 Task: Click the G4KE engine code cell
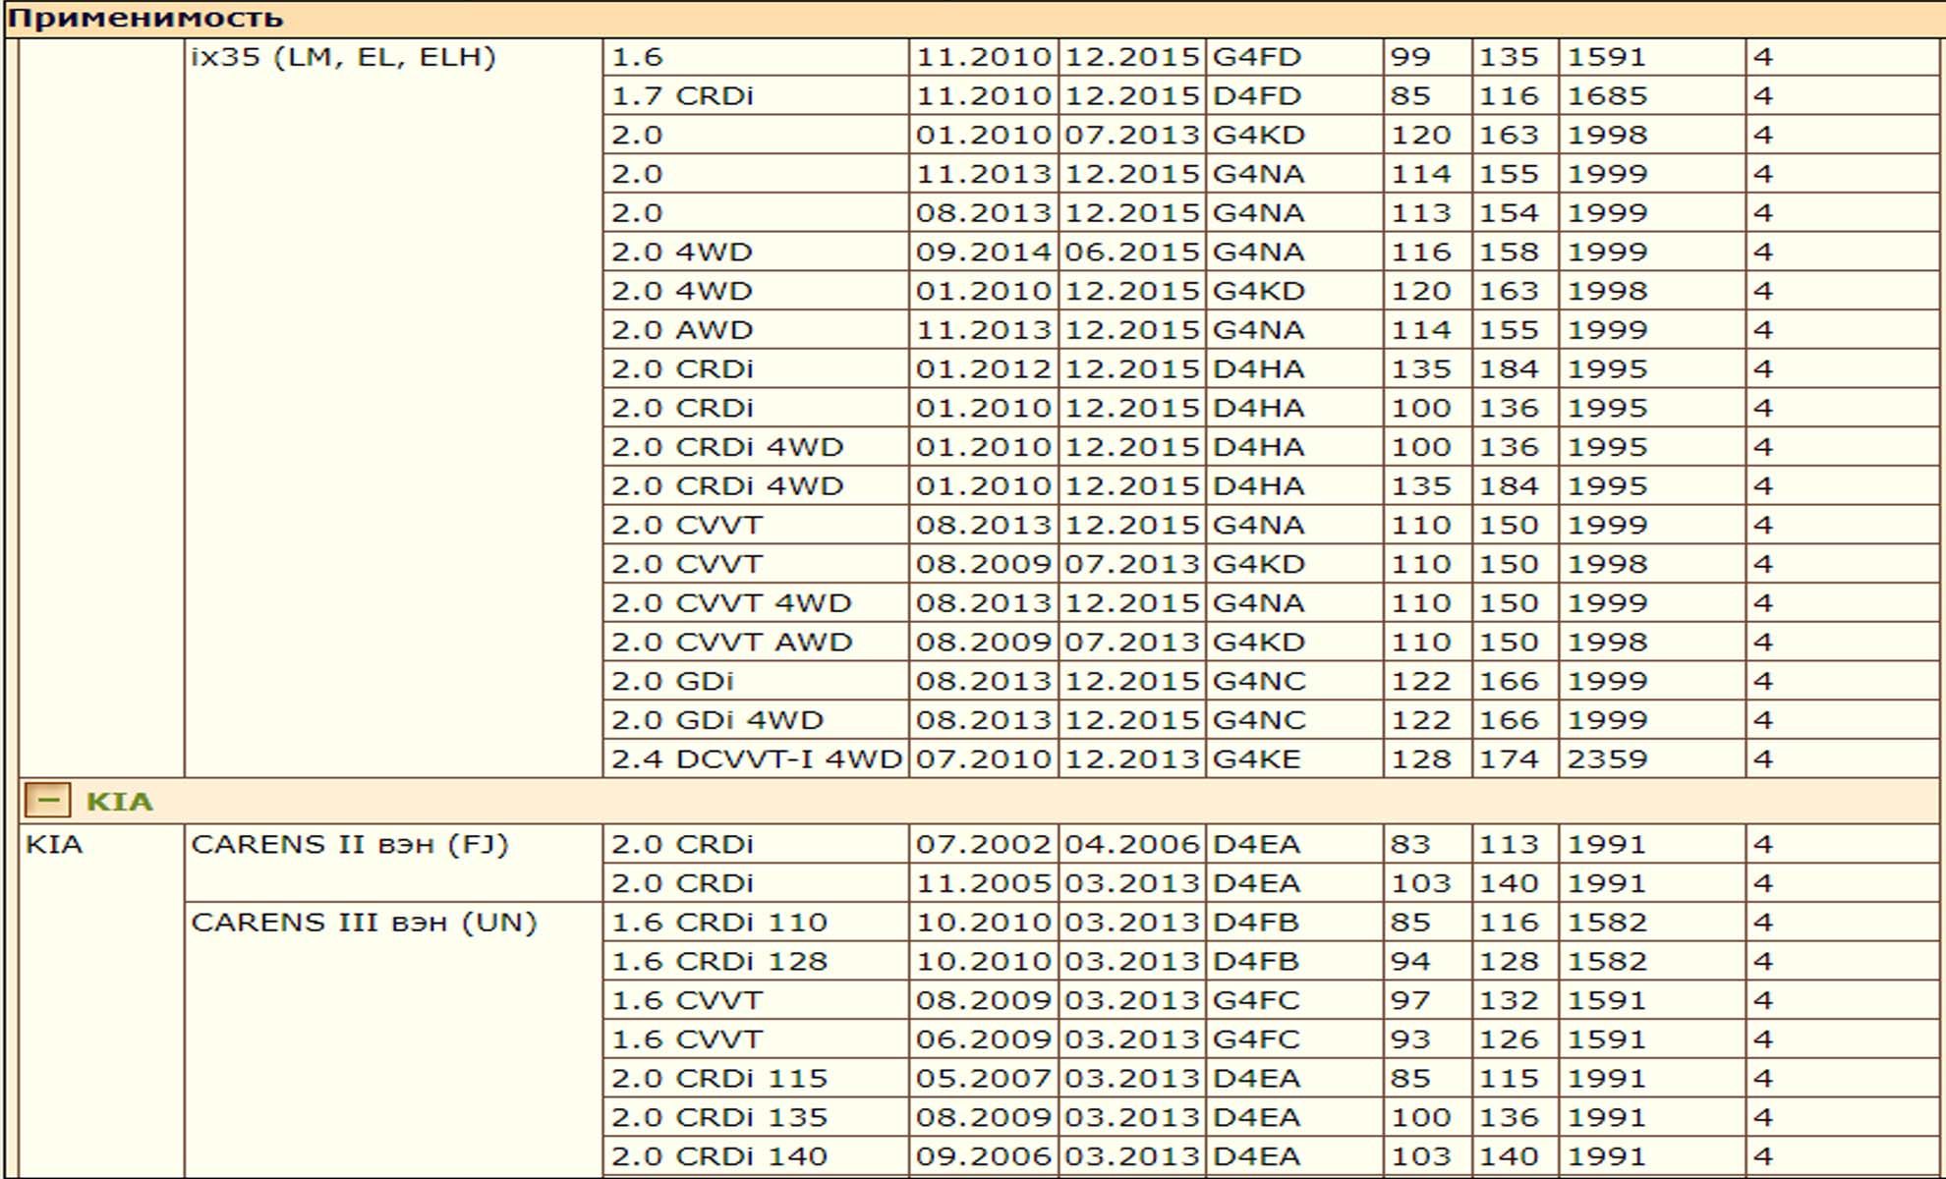[1257, 759]
